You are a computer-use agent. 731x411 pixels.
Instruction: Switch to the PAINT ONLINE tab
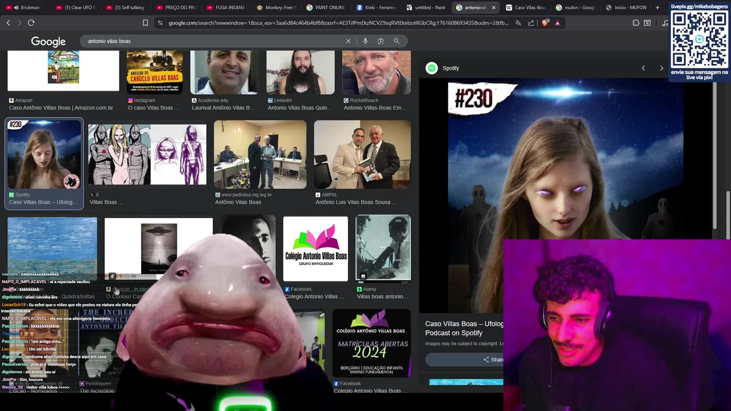(326, 7)
